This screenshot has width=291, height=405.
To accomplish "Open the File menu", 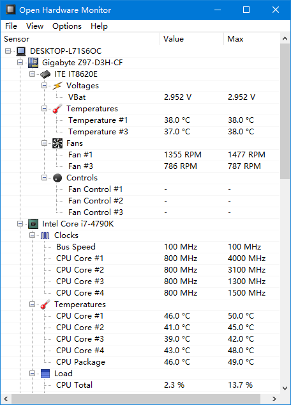I will coord(11,26).
